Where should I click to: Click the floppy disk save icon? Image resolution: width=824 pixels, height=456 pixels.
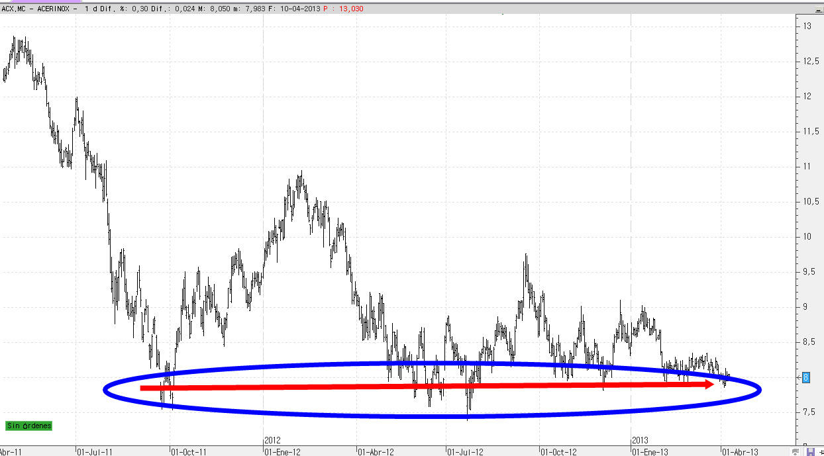tap(810, 451)
